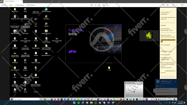Open the Florian folder at desktop bottom
Image resolution: width=187 pixels, height=105 pixels.
point(25,90)
